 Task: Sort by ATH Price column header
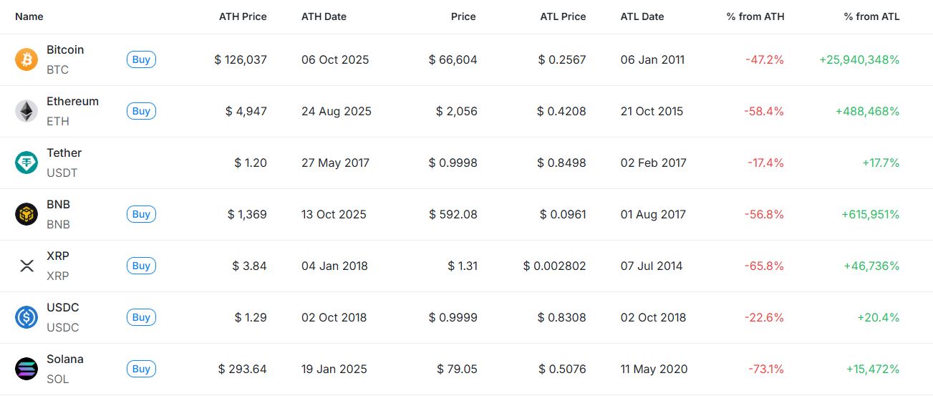point(243,16)
